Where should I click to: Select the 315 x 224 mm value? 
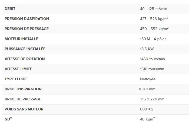(152, 99)
